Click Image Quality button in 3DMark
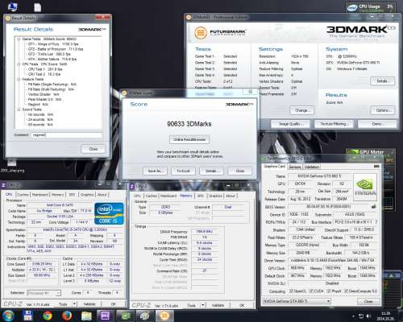 pos(290,124)
